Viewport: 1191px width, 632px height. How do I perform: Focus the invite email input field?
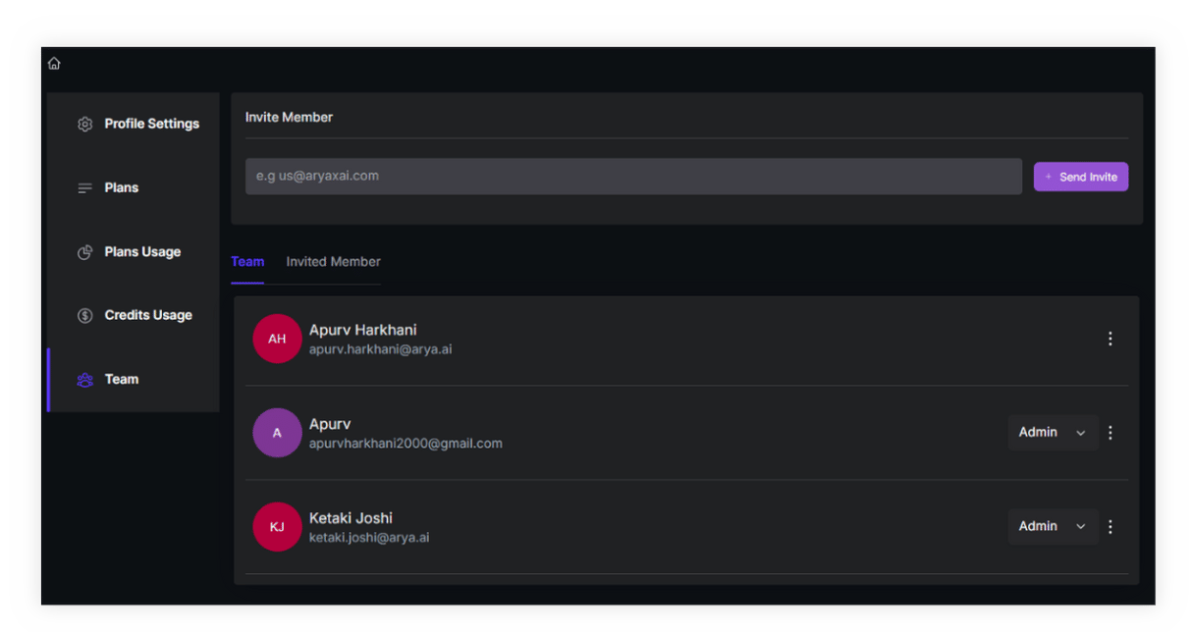633,177
